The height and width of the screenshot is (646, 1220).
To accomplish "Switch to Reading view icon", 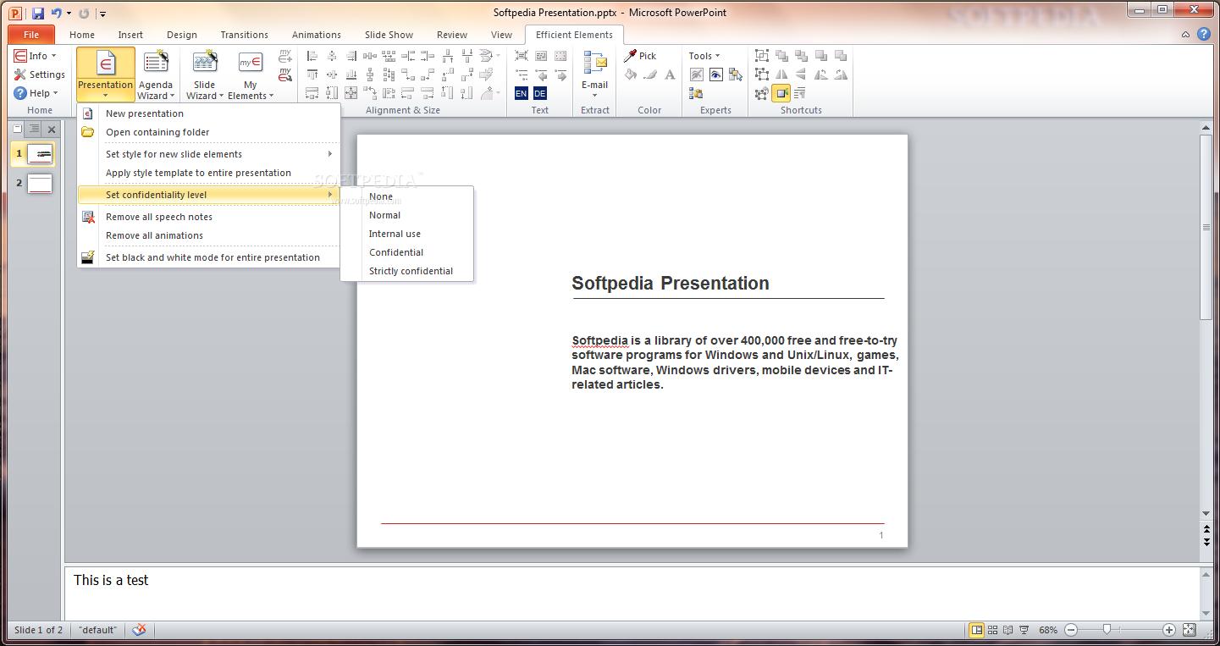I will [x=1007, y=630].
